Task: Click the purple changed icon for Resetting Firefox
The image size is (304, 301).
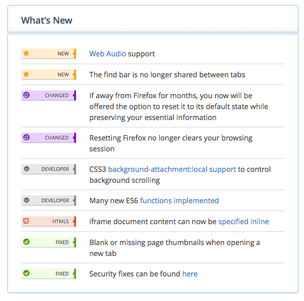Action: click(x=26, y=137)
